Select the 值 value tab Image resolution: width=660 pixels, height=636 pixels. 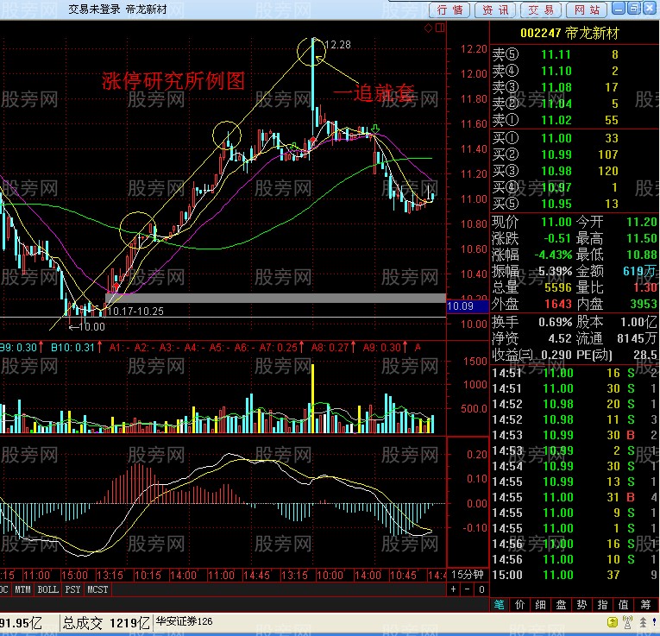click(x=624, y=605)
